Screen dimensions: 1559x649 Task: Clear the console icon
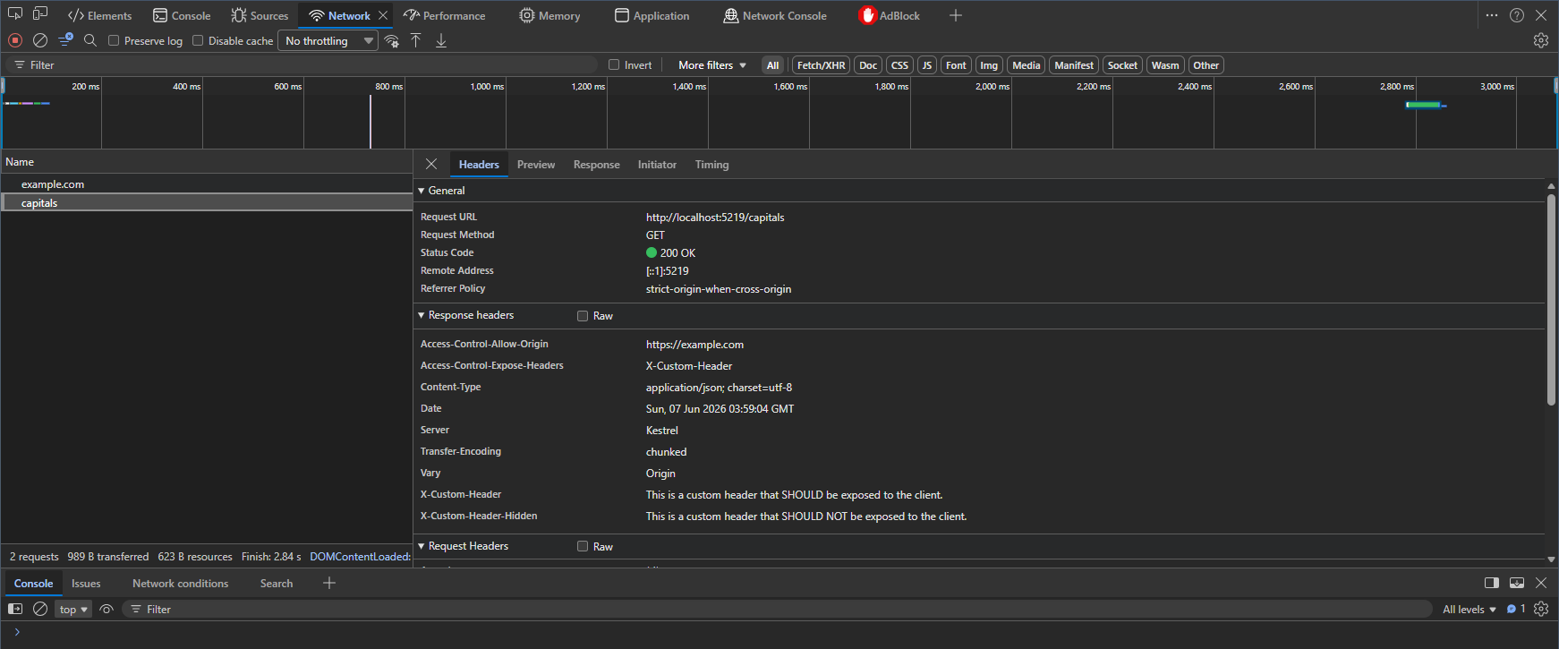pos(40,609)
